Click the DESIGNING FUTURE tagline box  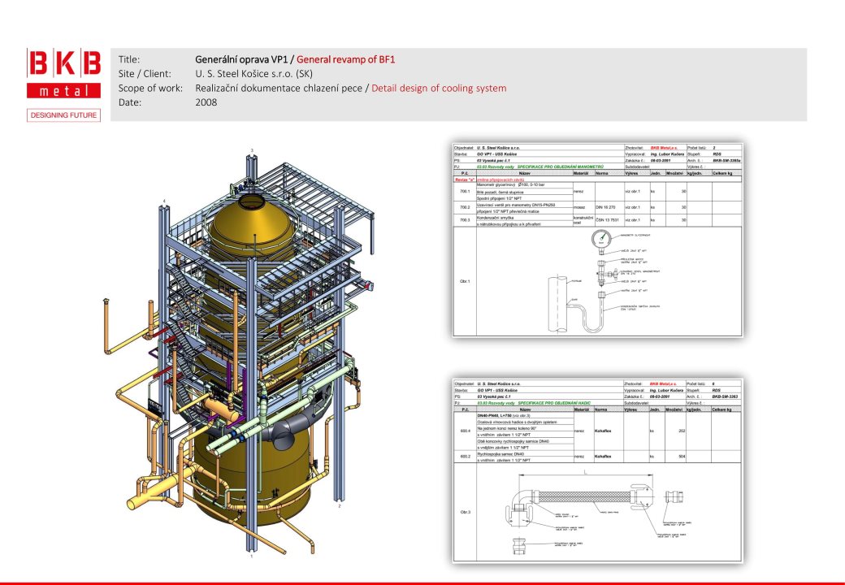[x=64, y=115]
